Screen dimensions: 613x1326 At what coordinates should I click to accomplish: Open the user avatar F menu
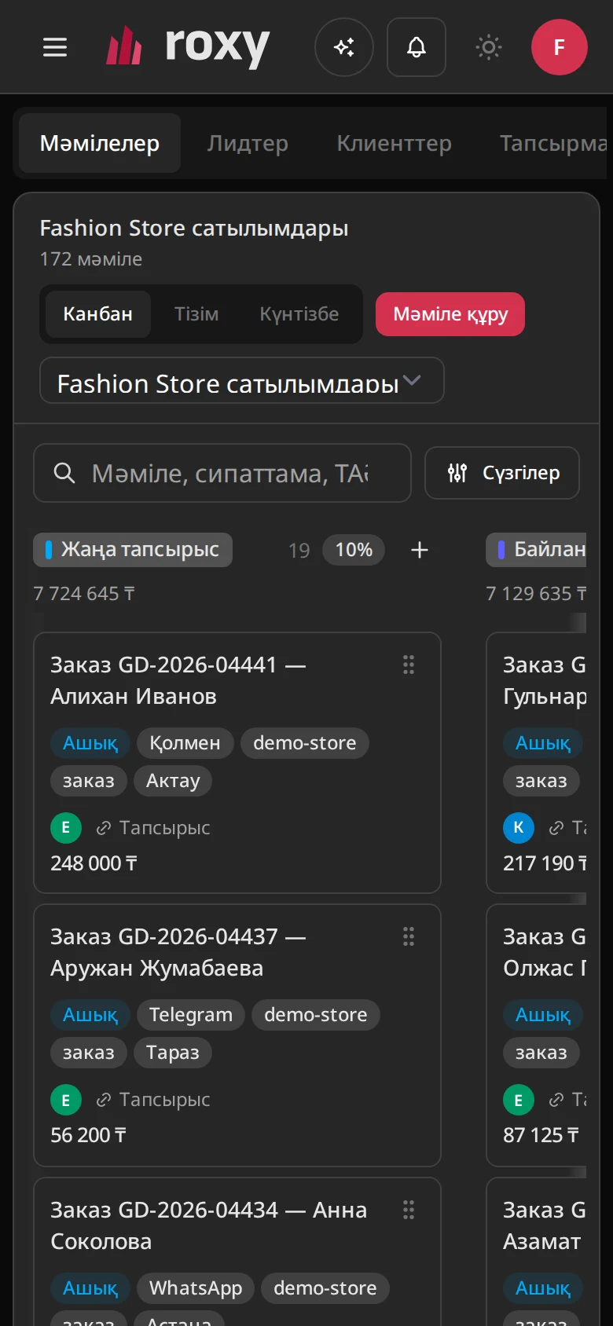(560, 47)
